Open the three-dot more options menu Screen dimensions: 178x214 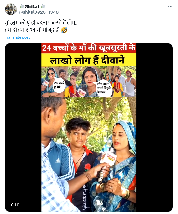click(x=170, y=6)
